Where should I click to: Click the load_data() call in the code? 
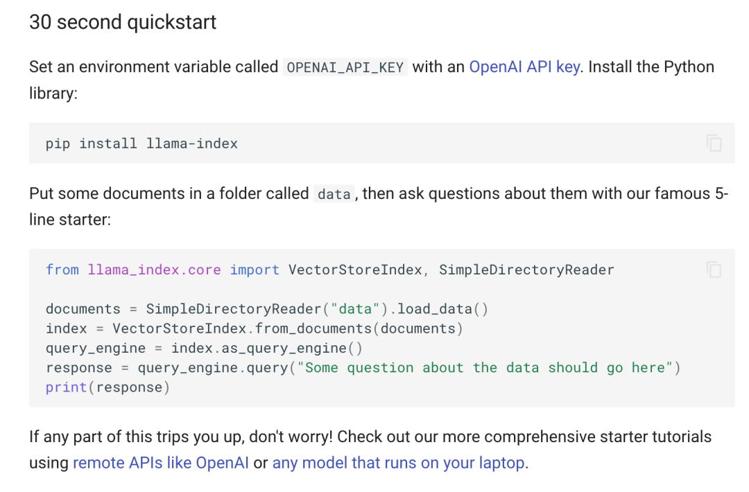[442, 309]
